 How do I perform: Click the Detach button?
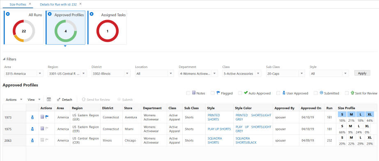coord(64,100)
